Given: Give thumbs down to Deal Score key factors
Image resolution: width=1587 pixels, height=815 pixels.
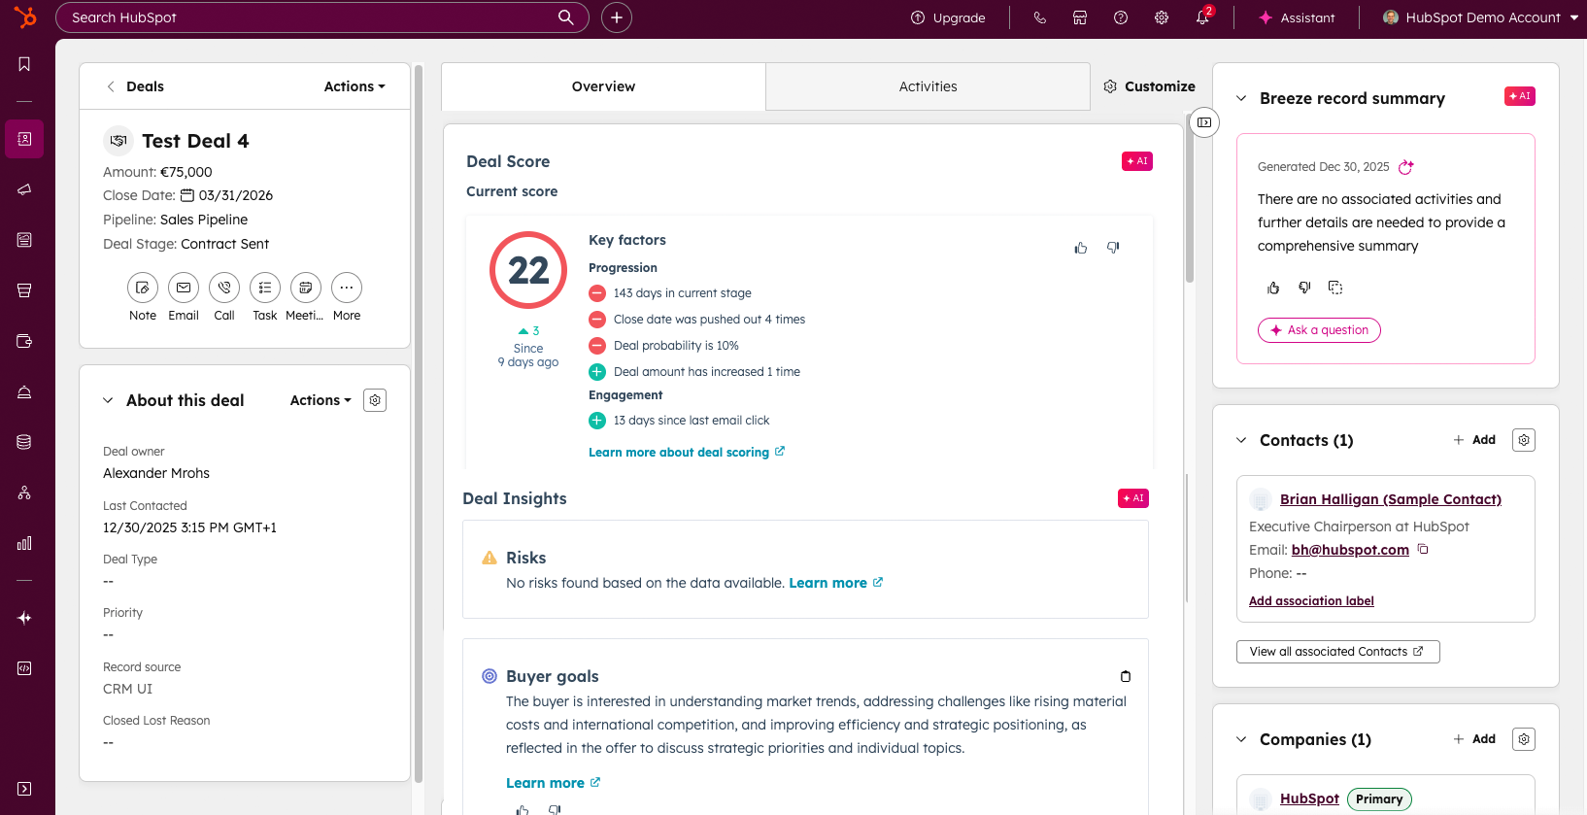Looking at the screenshot, I should [1113, 248].
